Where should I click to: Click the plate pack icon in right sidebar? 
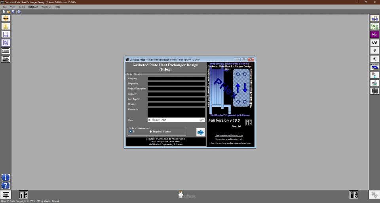(374, 91)
